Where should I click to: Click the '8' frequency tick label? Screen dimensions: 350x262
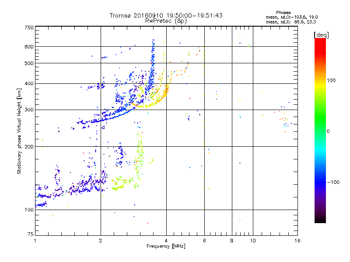coord(232,241)
